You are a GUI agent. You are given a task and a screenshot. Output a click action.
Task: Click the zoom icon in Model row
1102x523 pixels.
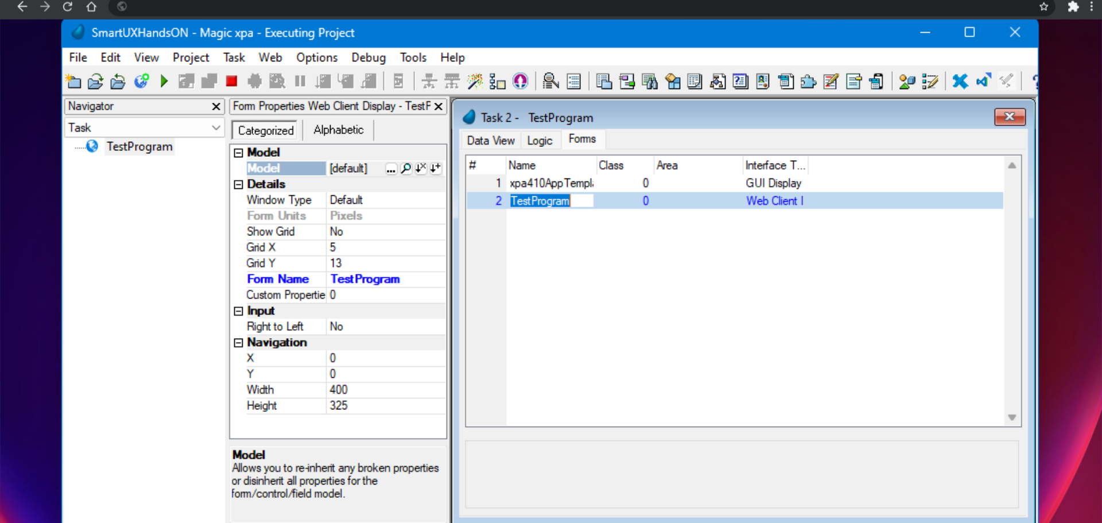[406, 168]
